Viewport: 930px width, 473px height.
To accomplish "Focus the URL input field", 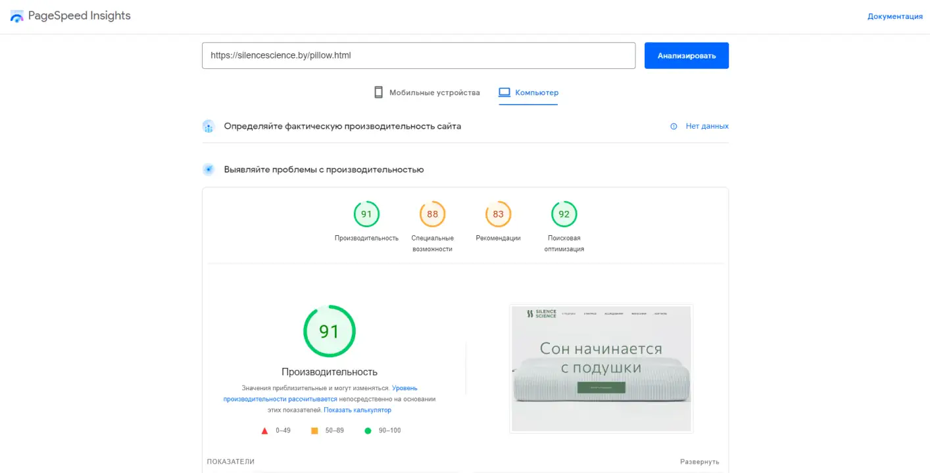I will click(418, 56).
